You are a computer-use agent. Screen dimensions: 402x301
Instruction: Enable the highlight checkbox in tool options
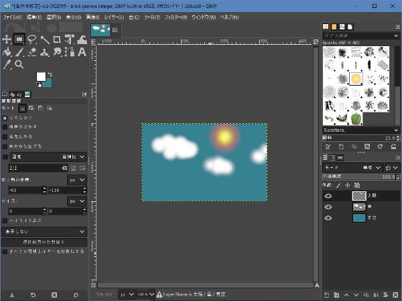(5, 220)
